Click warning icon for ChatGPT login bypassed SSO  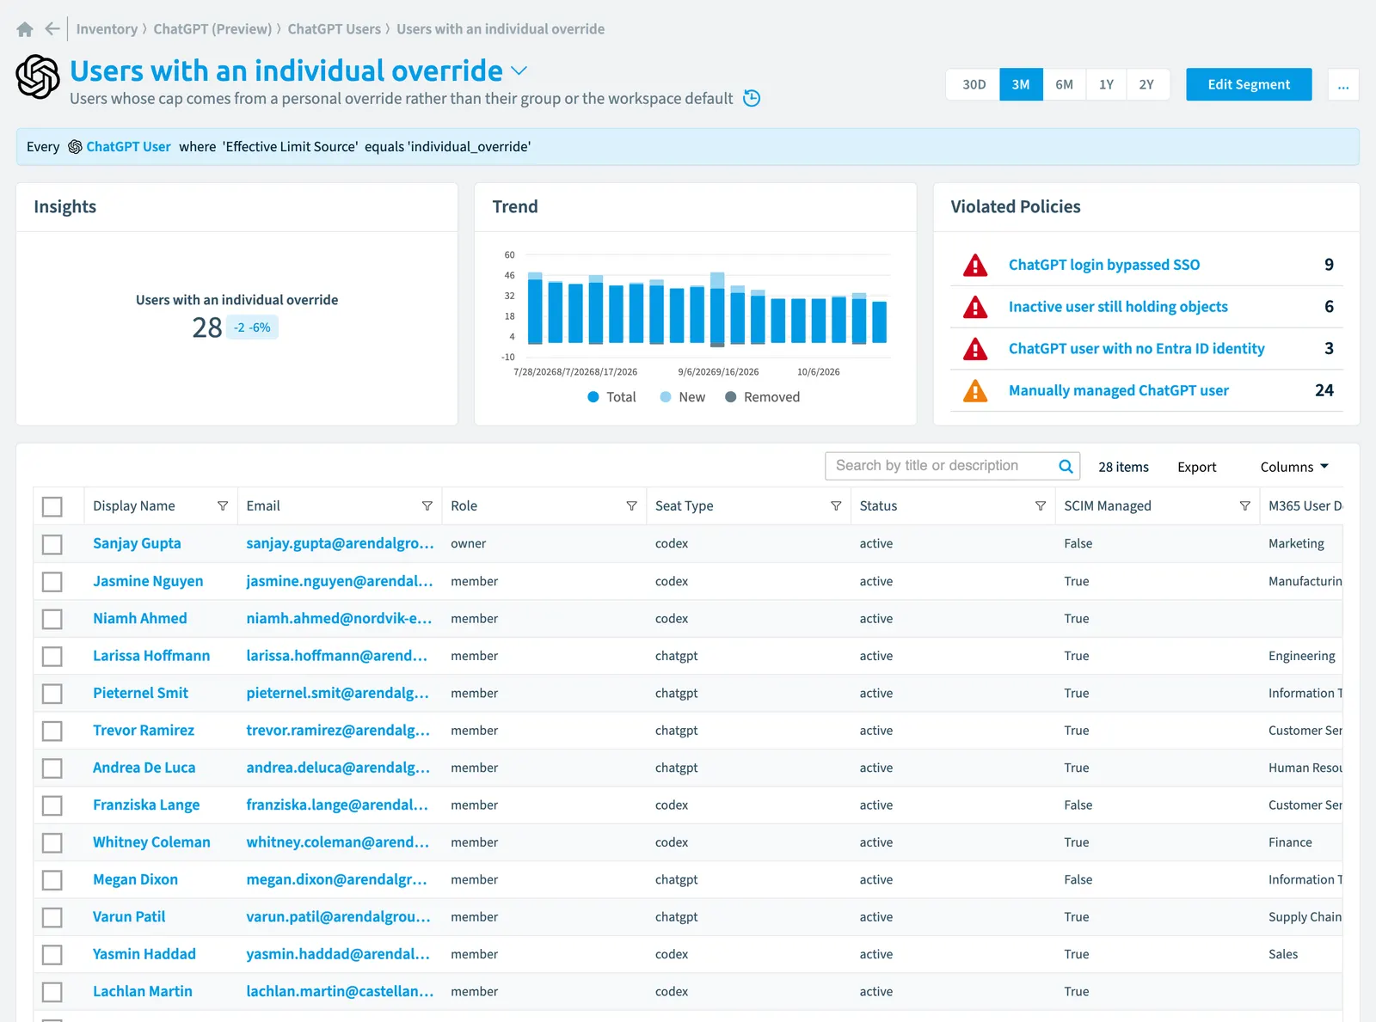(975, 265)
